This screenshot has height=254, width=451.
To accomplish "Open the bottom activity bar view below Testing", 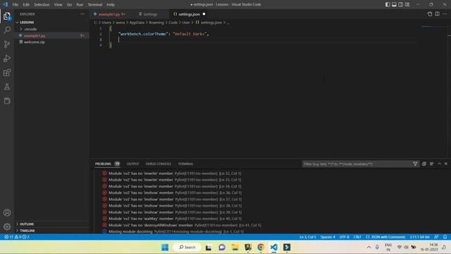I will pyautogui.click(x=7, y=100).
